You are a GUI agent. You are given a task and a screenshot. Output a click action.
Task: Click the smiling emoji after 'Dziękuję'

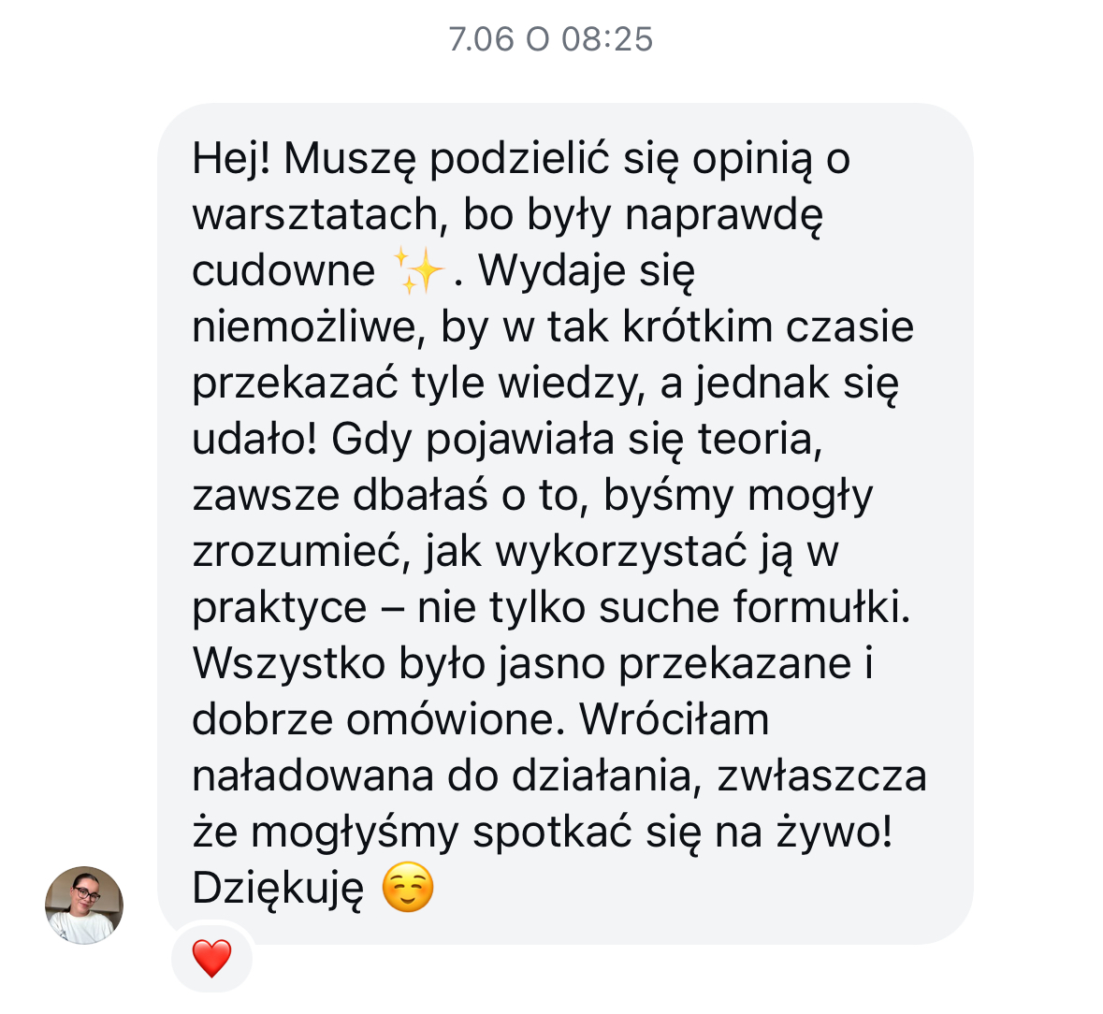pyautogui.click(x=408, y=887)
